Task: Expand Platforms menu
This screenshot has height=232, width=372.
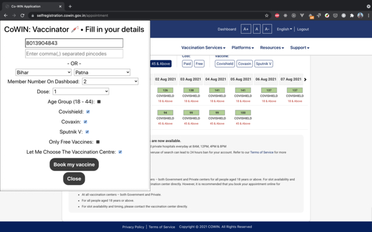Action: (x=243, y=48)
